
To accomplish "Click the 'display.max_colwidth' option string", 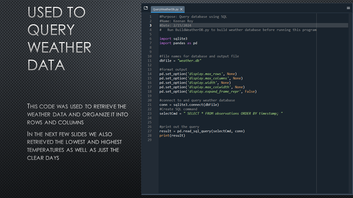I will tap(209, 87).
